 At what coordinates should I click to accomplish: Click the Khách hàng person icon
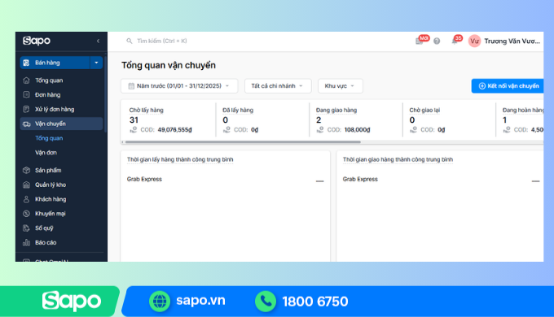click(x=26, y=199)
